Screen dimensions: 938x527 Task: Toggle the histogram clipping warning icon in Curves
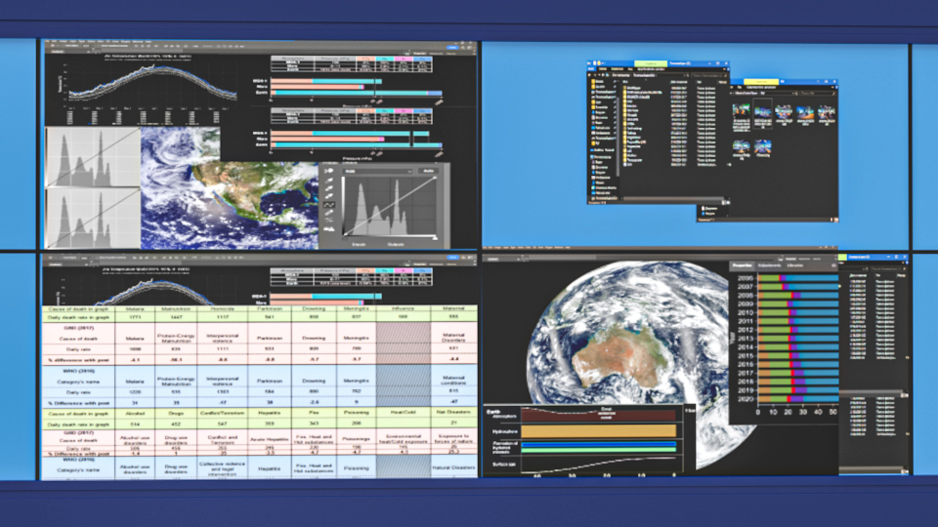329,228
